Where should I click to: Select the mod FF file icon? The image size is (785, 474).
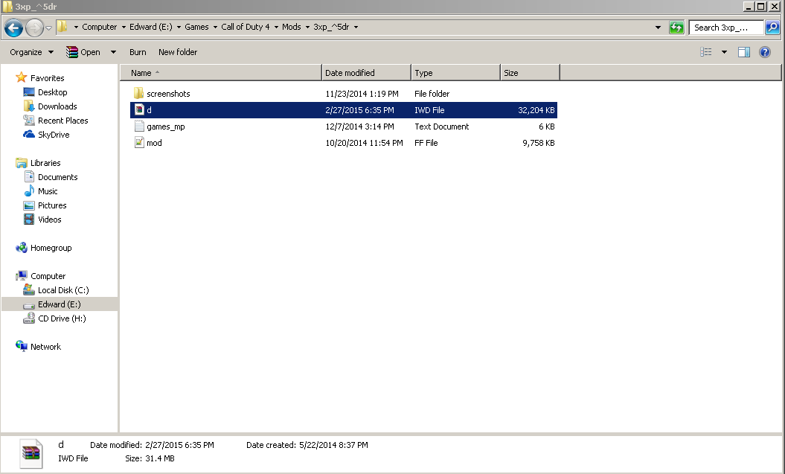[x=138, y=143]
